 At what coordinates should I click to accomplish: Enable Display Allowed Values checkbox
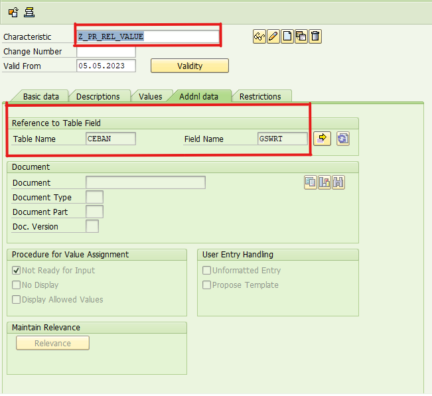pos(16,300)
